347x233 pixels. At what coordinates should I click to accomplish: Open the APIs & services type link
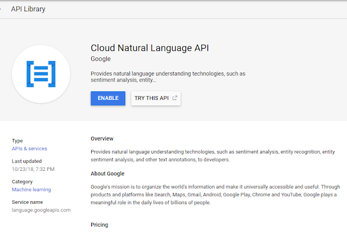coord(29,149)
